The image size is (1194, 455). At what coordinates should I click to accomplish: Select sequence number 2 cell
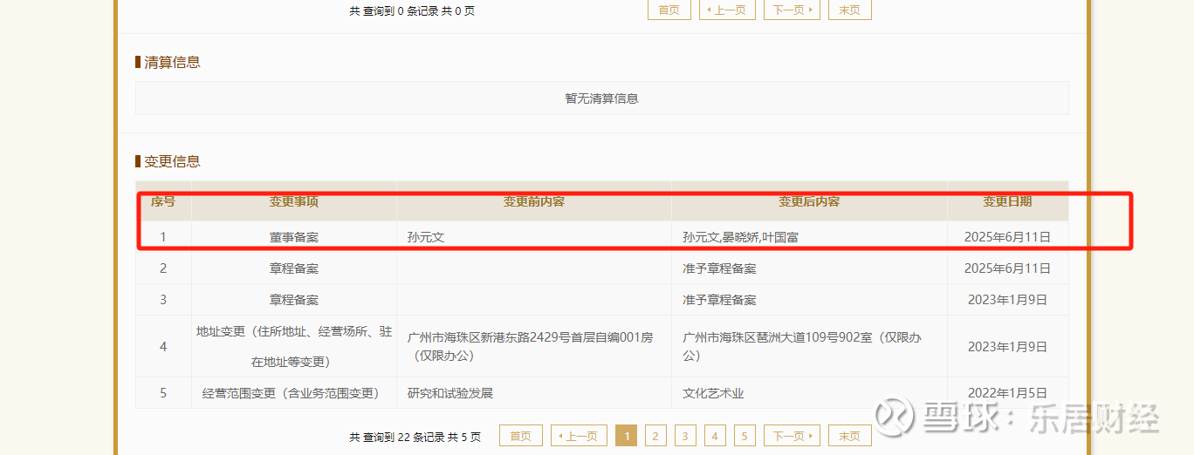[163, 268]
